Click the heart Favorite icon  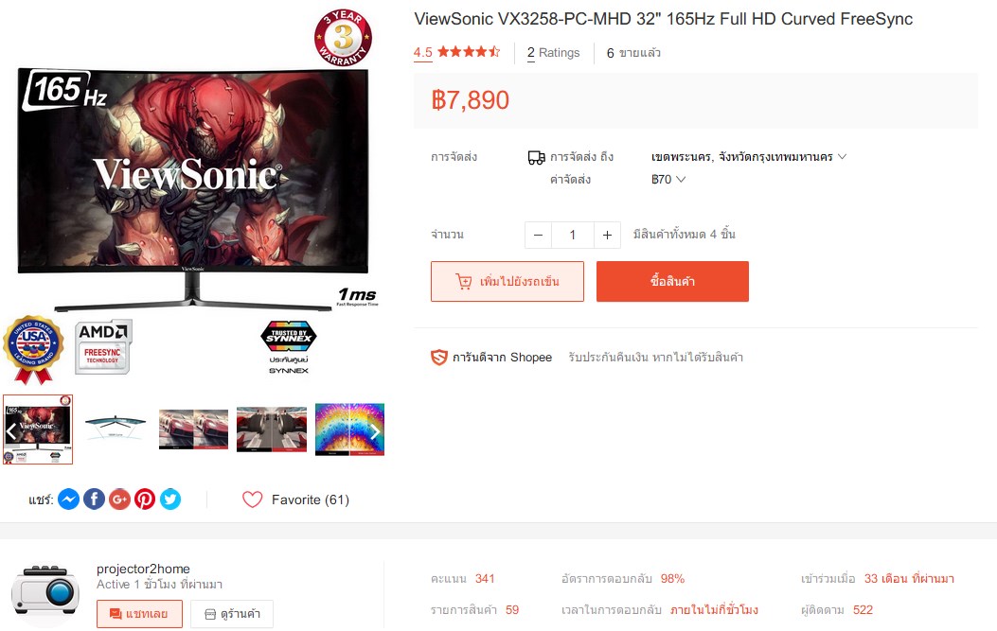click(x=253, y=500)
